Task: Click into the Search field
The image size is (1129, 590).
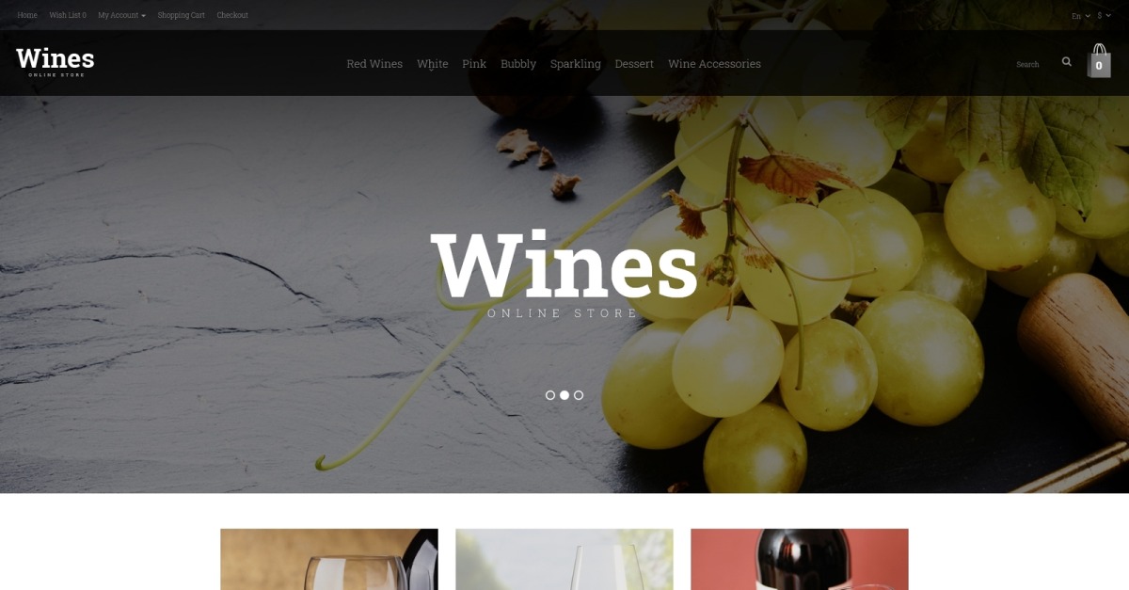Action: [1035, 64]
